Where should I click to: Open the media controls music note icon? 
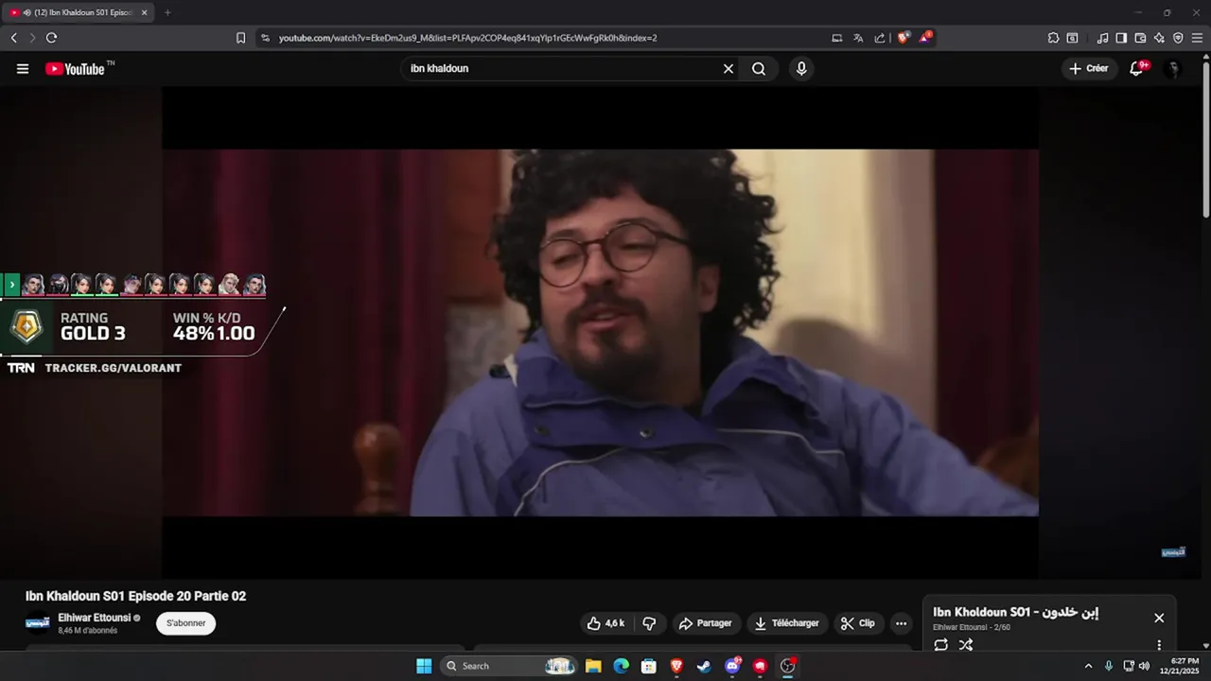(x=1102, y=38)
